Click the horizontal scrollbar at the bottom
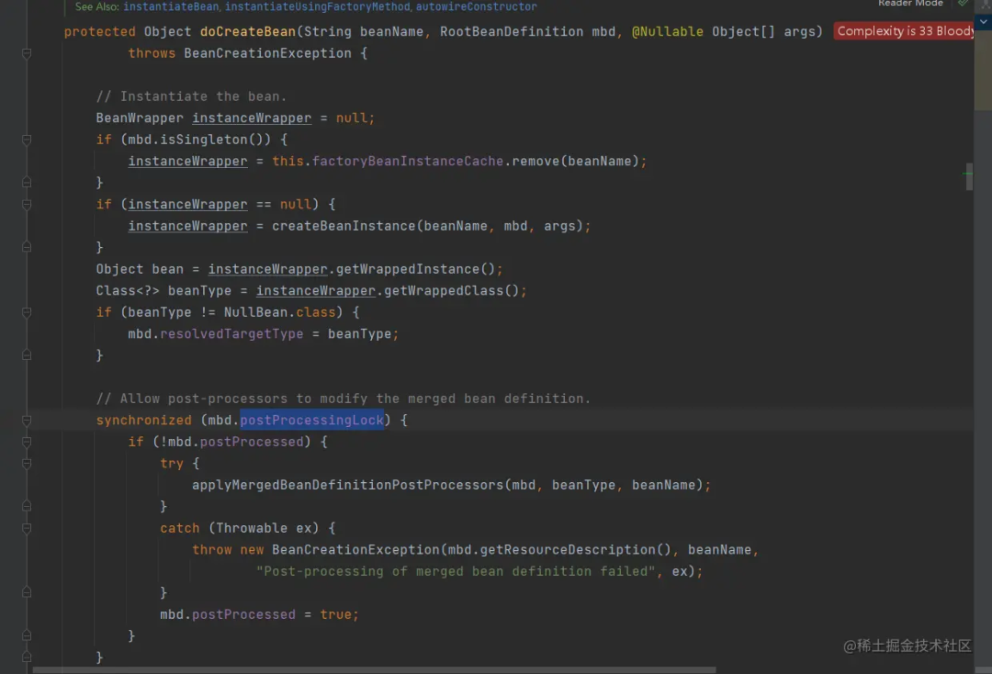The image size is (992, 674). 374,669
